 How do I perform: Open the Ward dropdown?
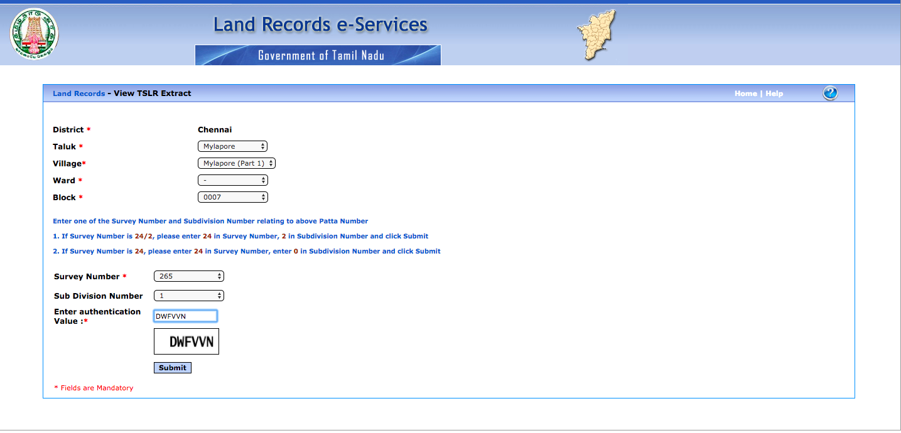[232, 180]
